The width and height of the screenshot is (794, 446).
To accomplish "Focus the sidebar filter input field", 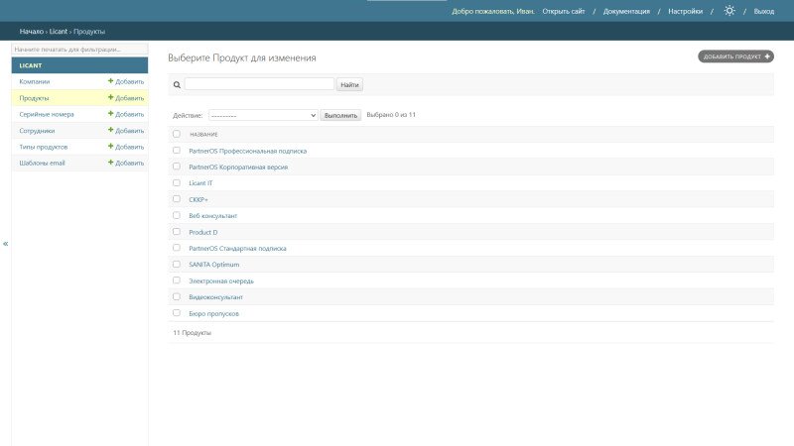I will [79, 49].
